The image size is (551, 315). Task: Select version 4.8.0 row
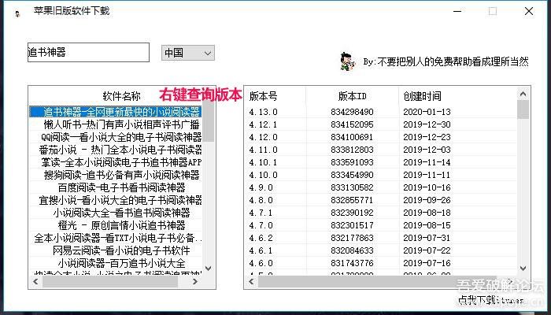click(x=380, y=200)
